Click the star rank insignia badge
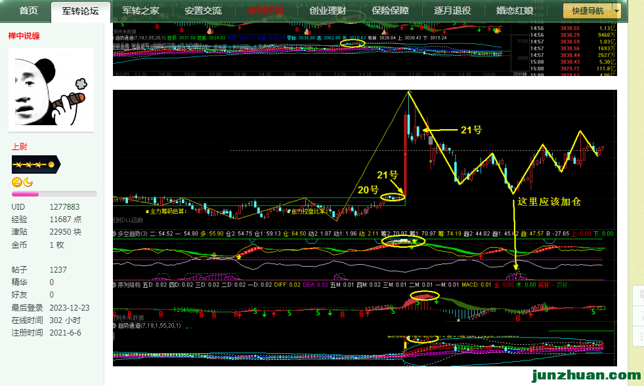Screen dimensions: 644x386 tap(36, 164)
